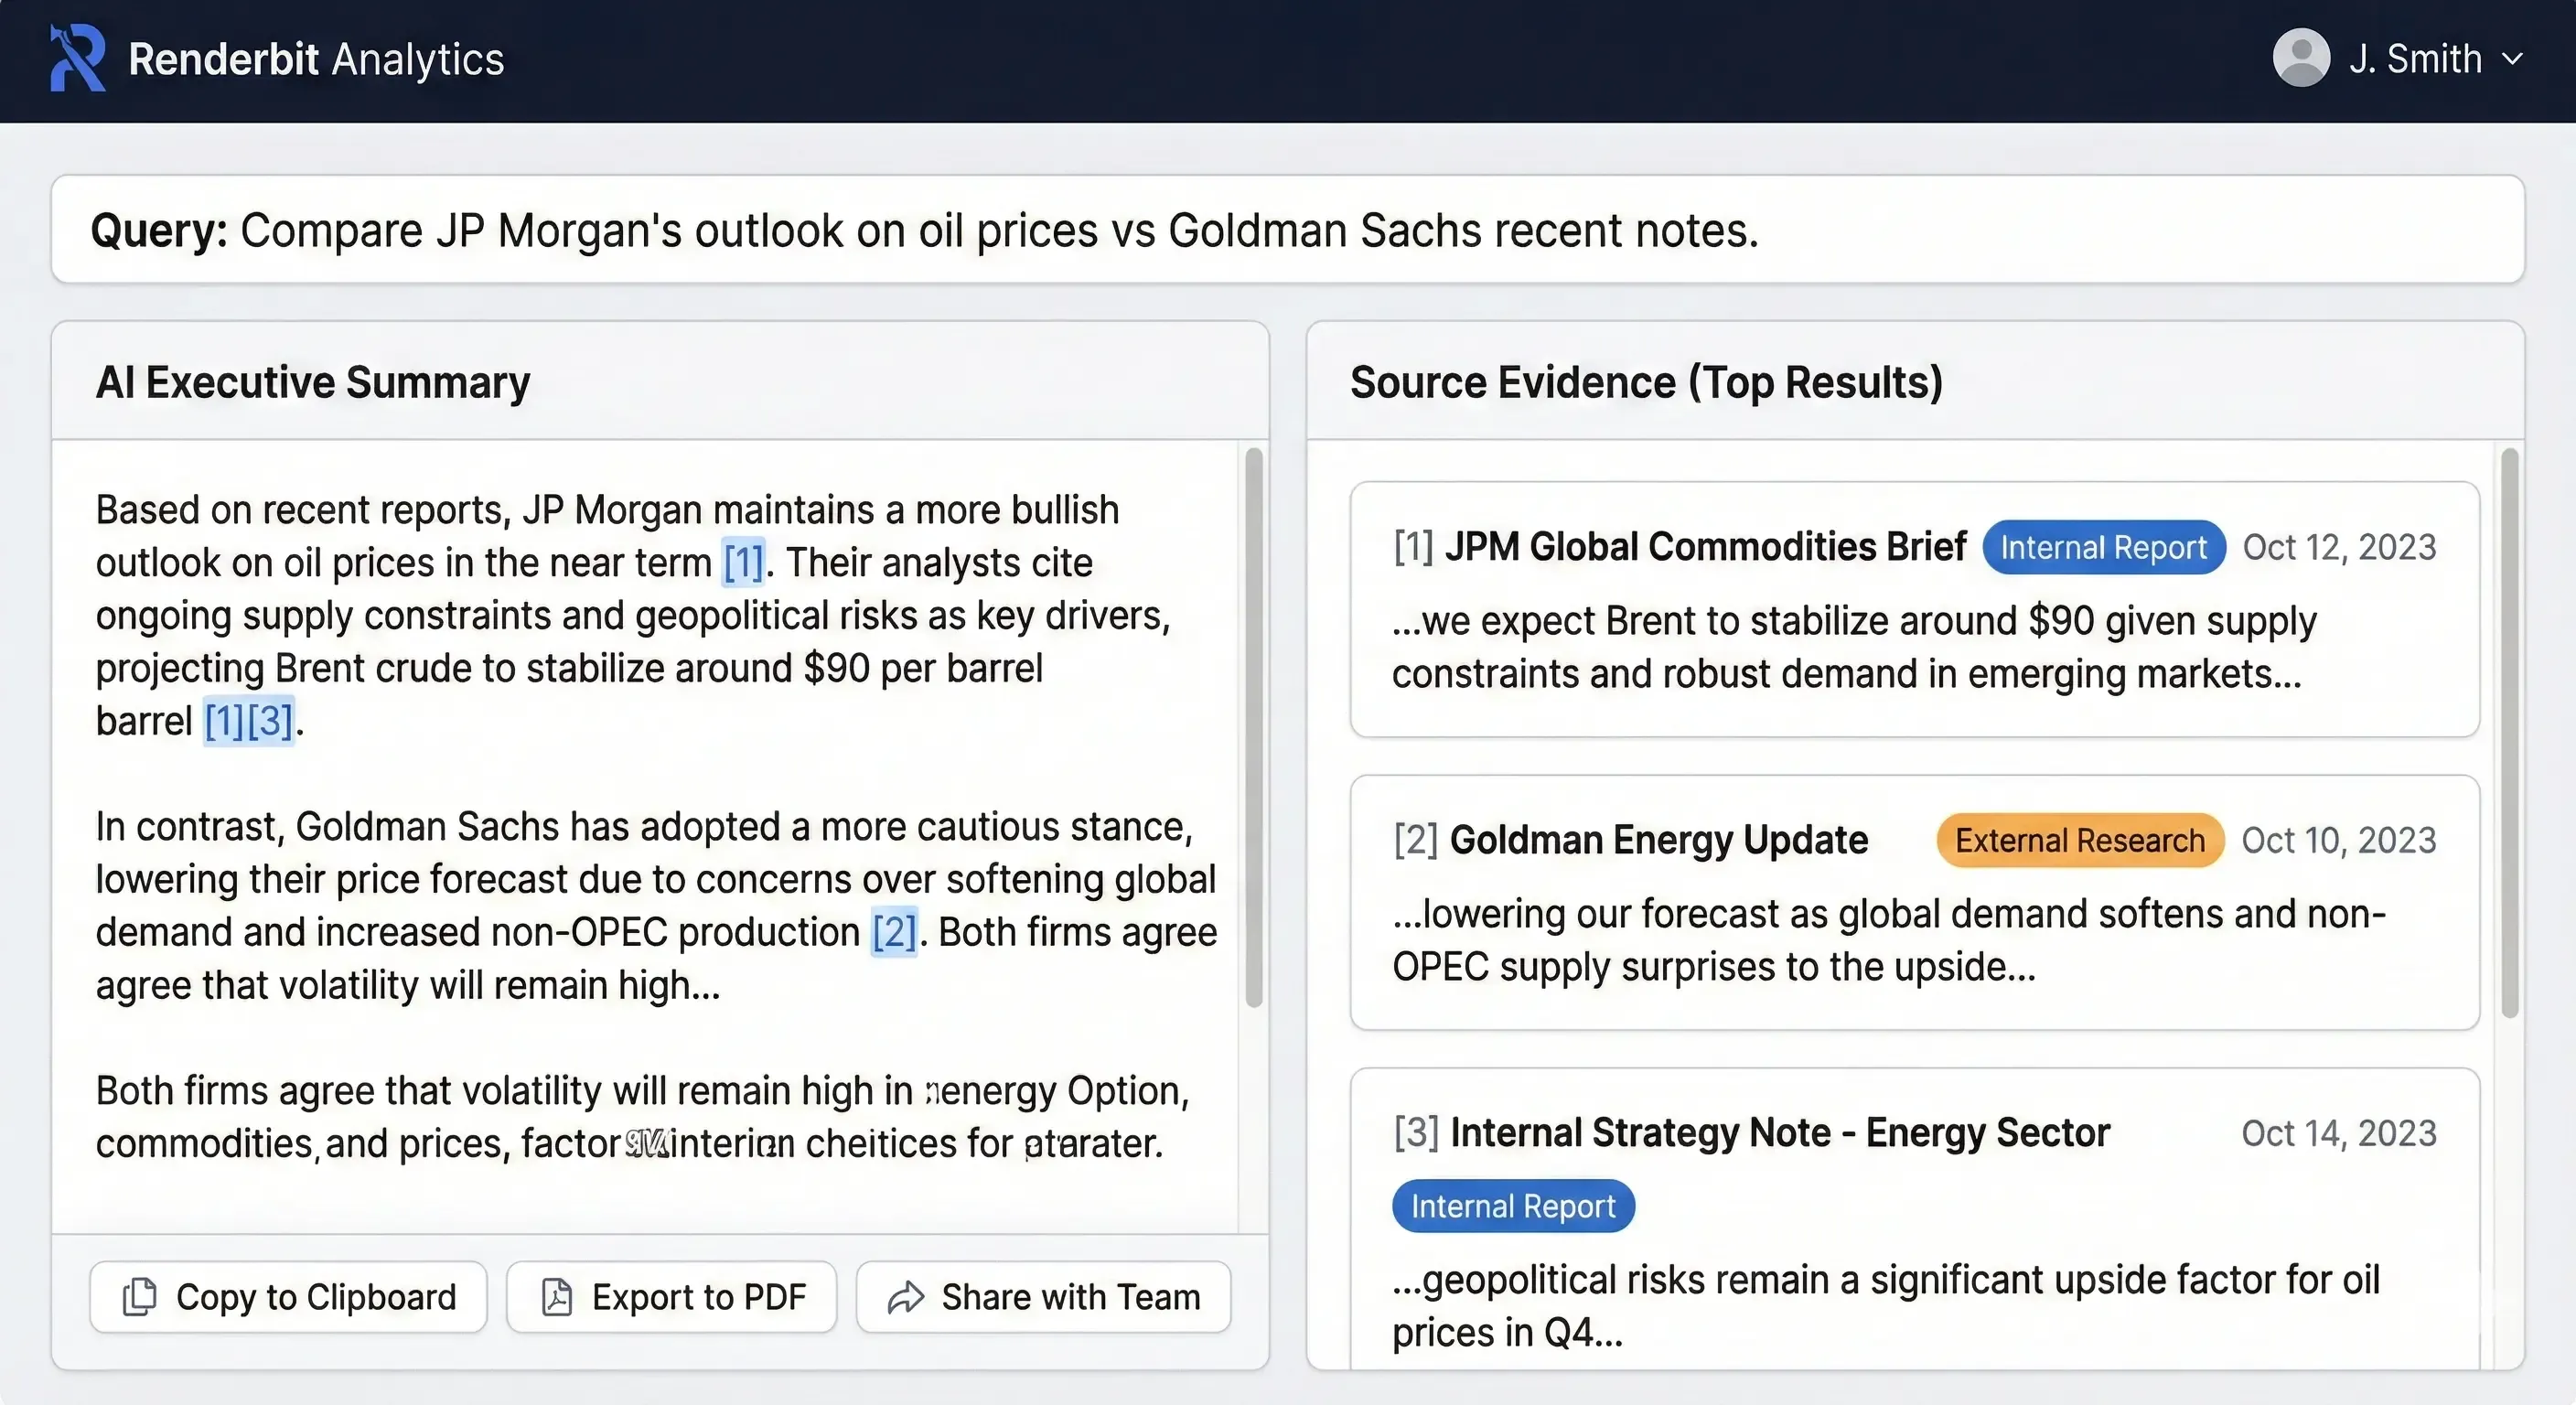Share the summary with team
Viewport: 2576px width, 1405px height.
[x=1043, y=1297]
